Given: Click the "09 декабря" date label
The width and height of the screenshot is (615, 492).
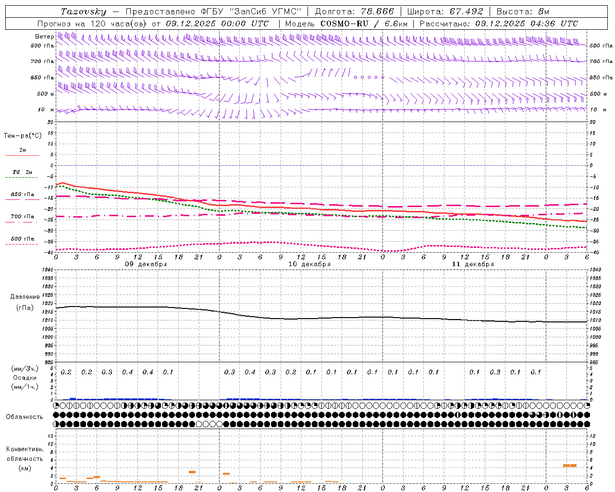Looking at the screenshot, I should coord(146,264).
